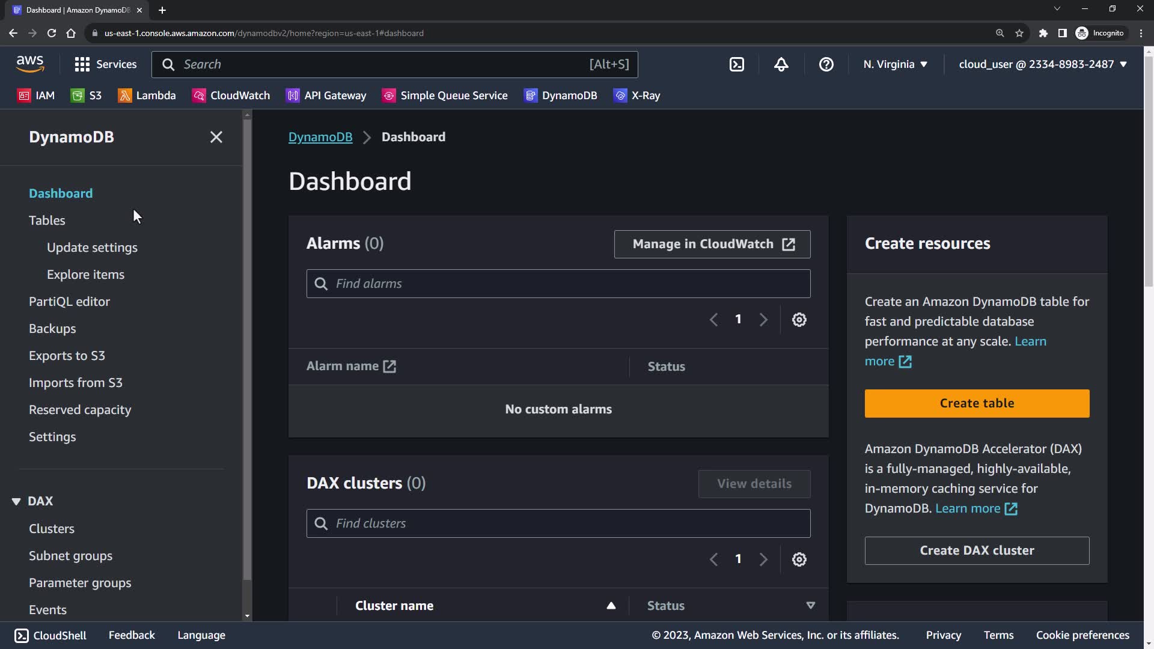The width and height of the screenshot is (1154, 649).
Task: Open the X-Ray shortcut in favorites bar
Action: (637, 96)
